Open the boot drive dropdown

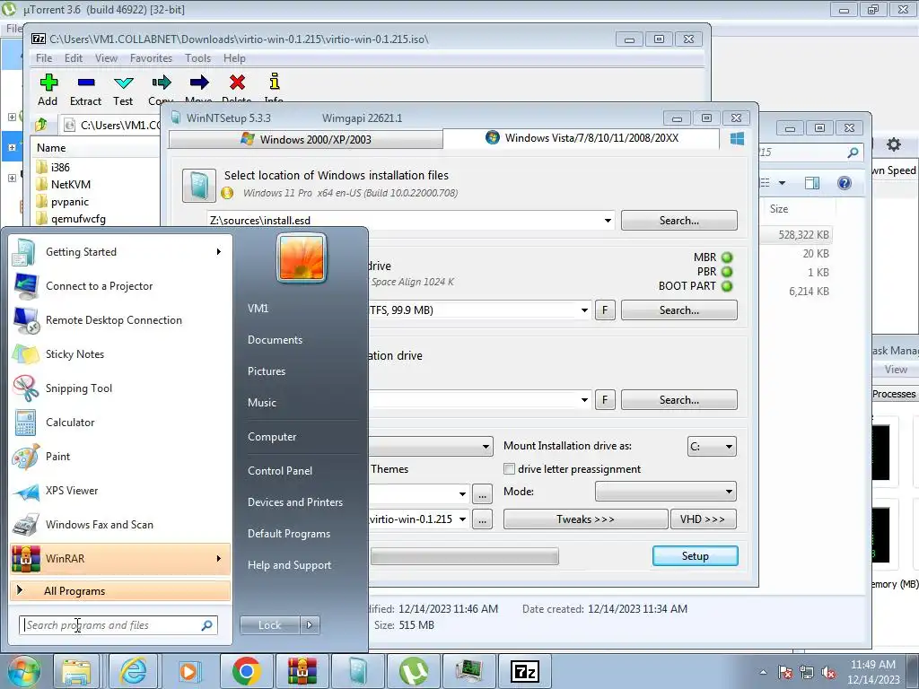584,310
